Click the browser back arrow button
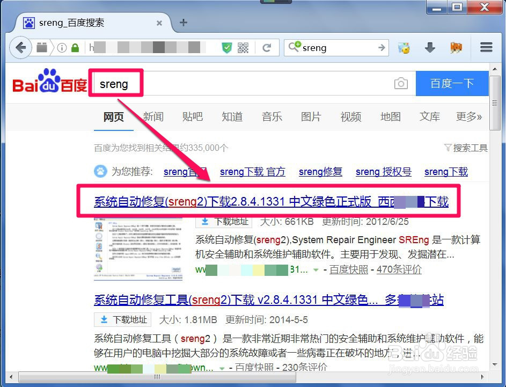 [x=20, y=48]
